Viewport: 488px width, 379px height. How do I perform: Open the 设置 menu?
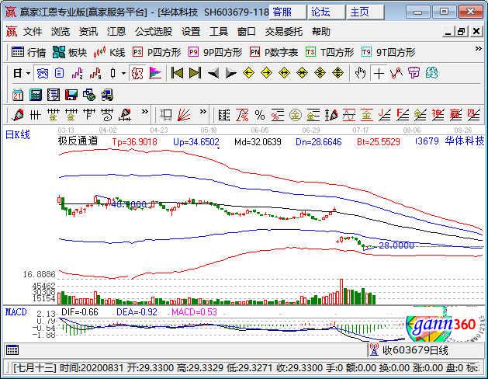coord(191,31)
